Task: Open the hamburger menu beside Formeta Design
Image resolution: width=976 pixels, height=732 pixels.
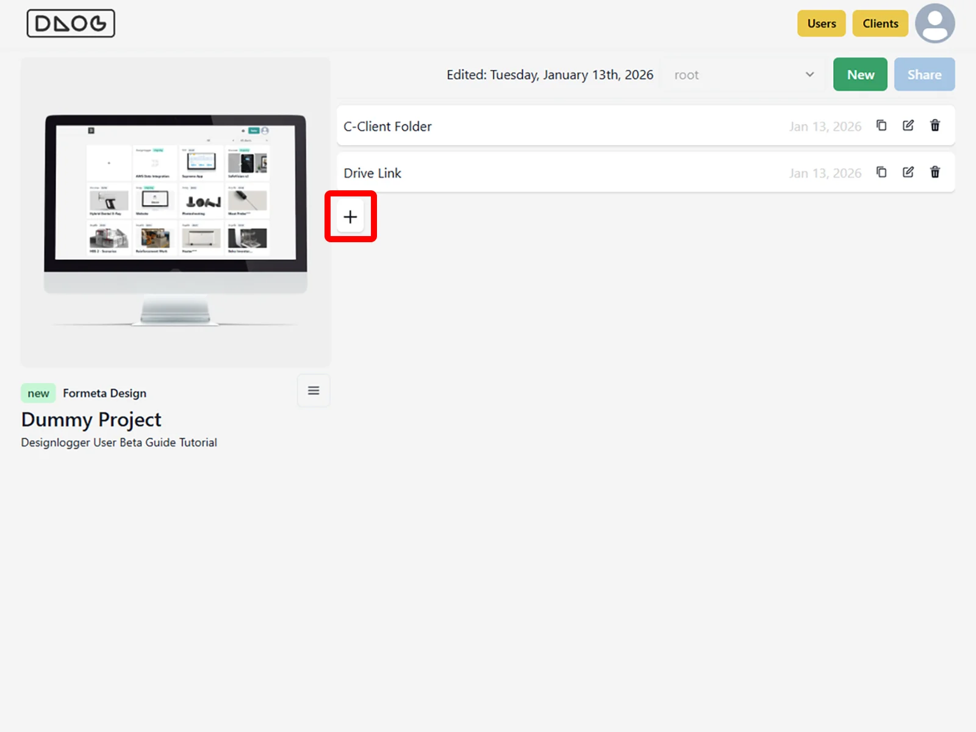Action: coord(314,390)
